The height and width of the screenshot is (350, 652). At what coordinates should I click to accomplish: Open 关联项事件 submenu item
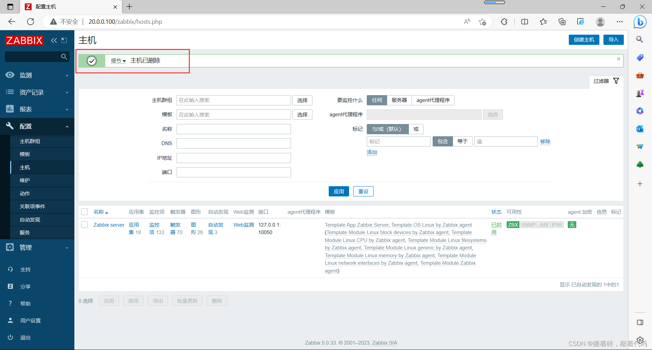coord(42,206)
